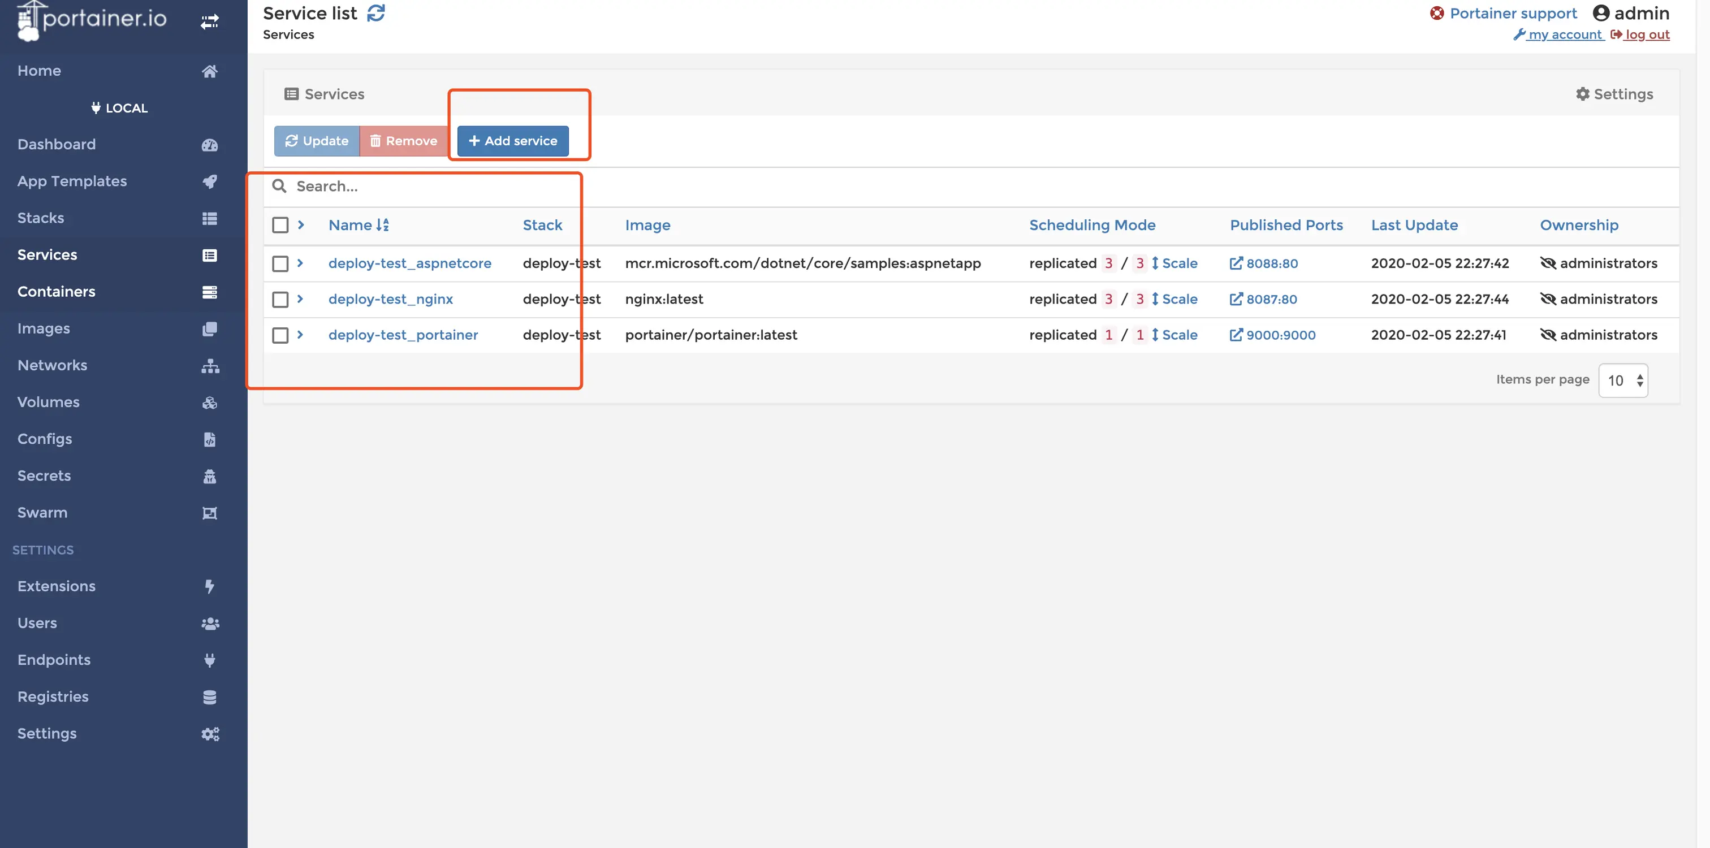
Task: Click the Endpoints plug icon
Action: point(209,660)
